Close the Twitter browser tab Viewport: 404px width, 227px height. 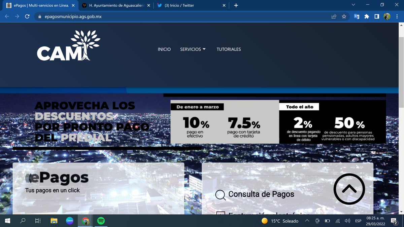(224, 5)
